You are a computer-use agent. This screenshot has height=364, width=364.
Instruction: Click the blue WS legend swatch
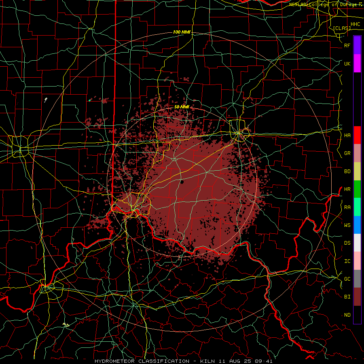click(357, 225)
